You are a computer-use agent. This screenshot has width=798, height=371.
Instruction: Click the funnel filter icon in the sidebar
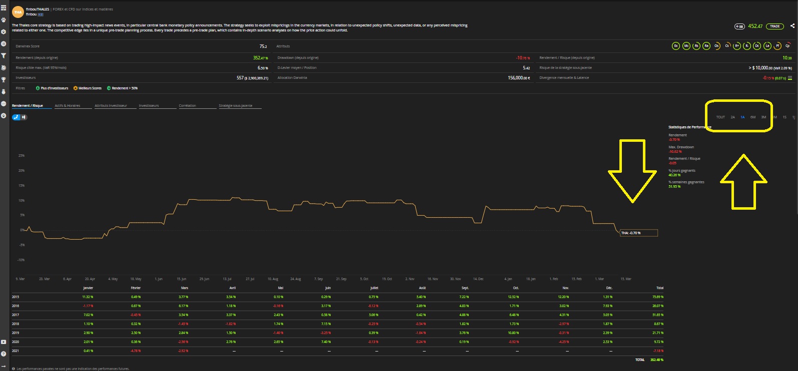pos(4,56)
